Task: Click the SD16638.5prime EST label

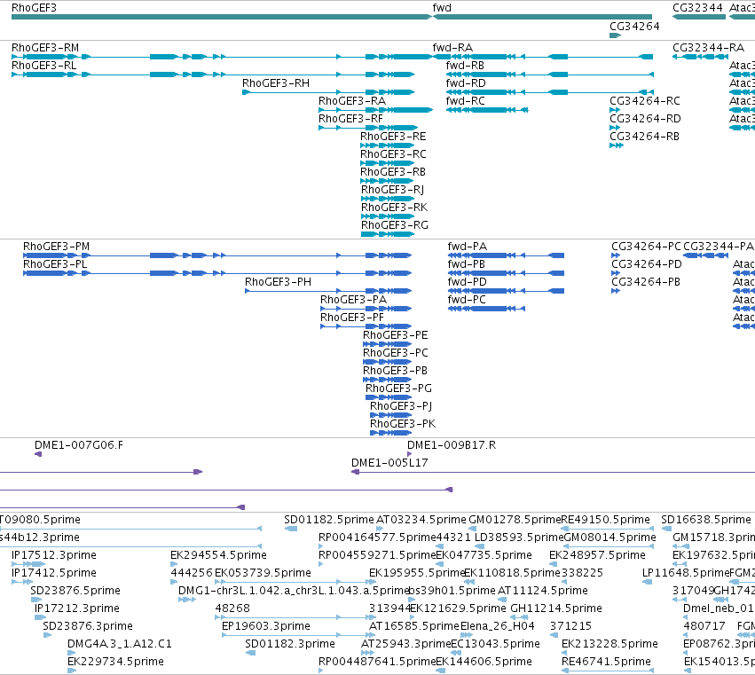Action: tap(705, 520)
